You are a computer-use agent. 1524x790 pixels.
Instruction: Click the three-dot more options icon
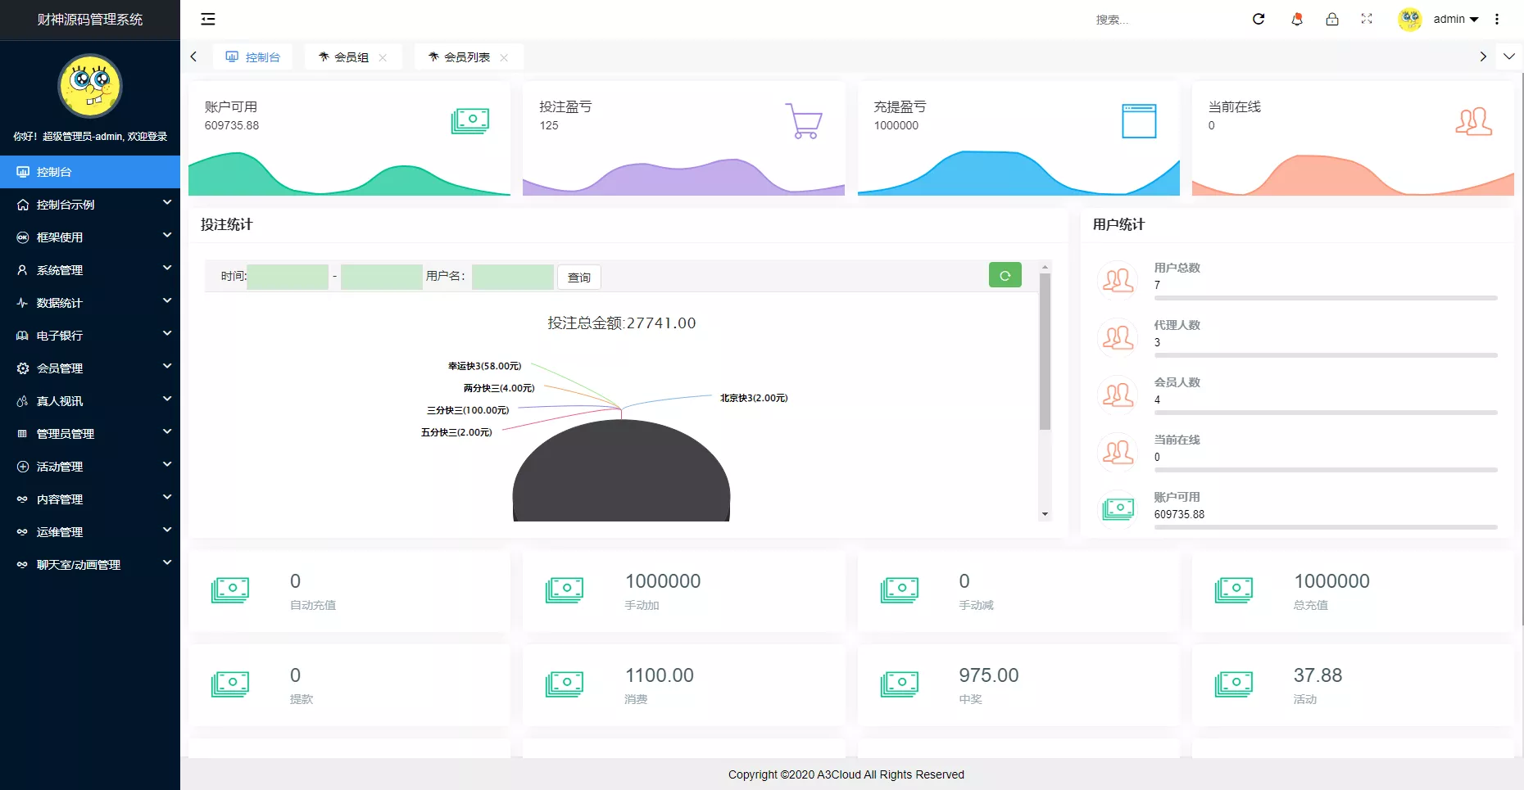point(1497,19)
